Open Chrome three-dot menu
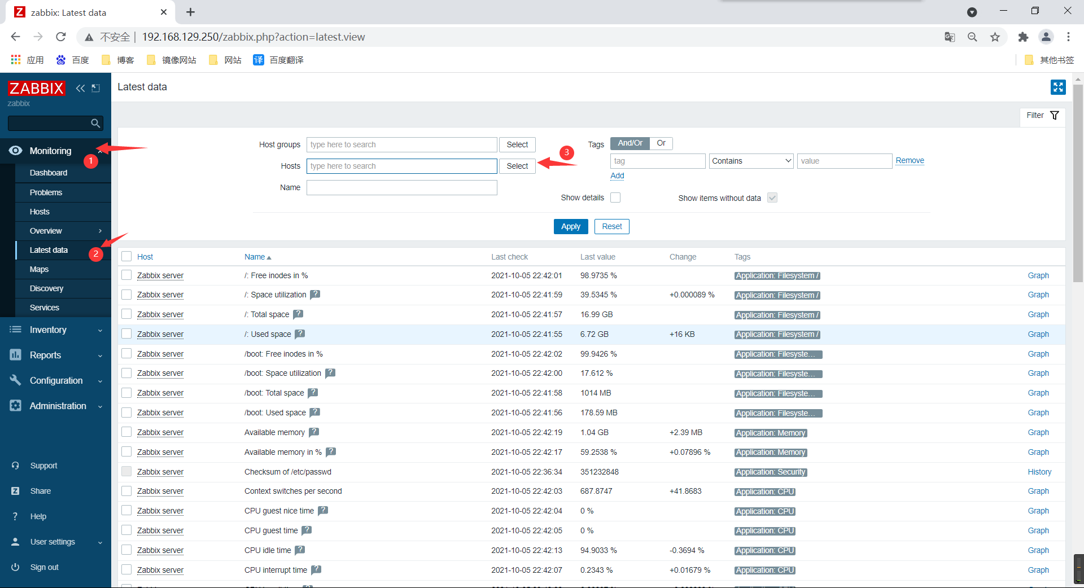 tap(1068, 37)
